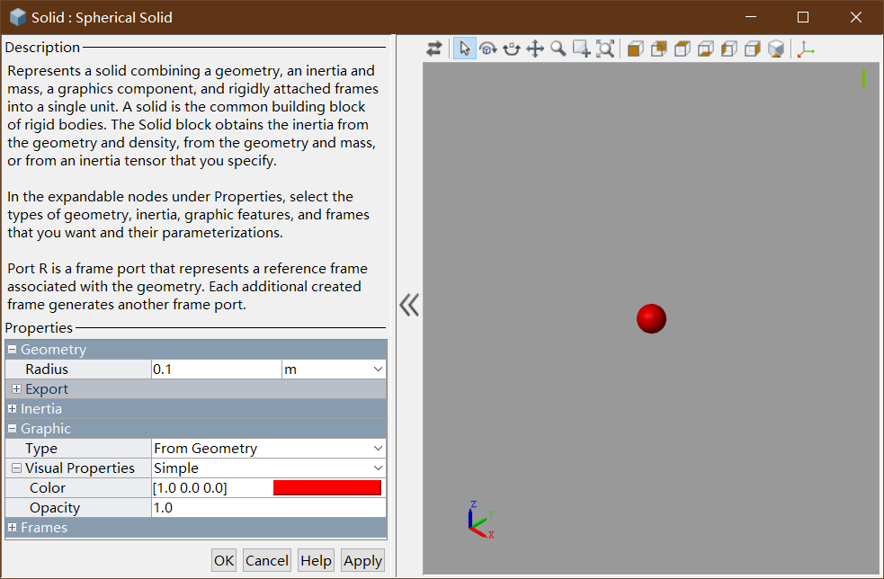Image resolution: width=884 pixels, height=579 pixels.
Task: Select the Pan tool
Action: coord(535,49)
